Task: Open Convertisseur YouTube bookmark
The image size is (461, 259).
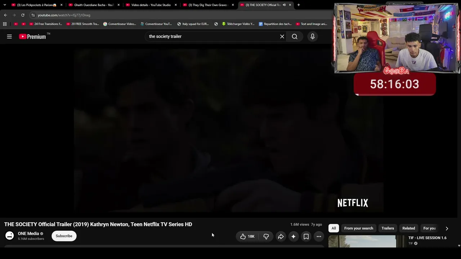Action: coord(156,24)
